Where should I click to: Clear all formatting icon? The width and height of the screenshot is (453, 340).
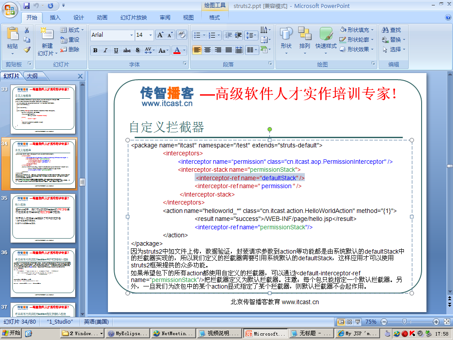pos(182,35)
